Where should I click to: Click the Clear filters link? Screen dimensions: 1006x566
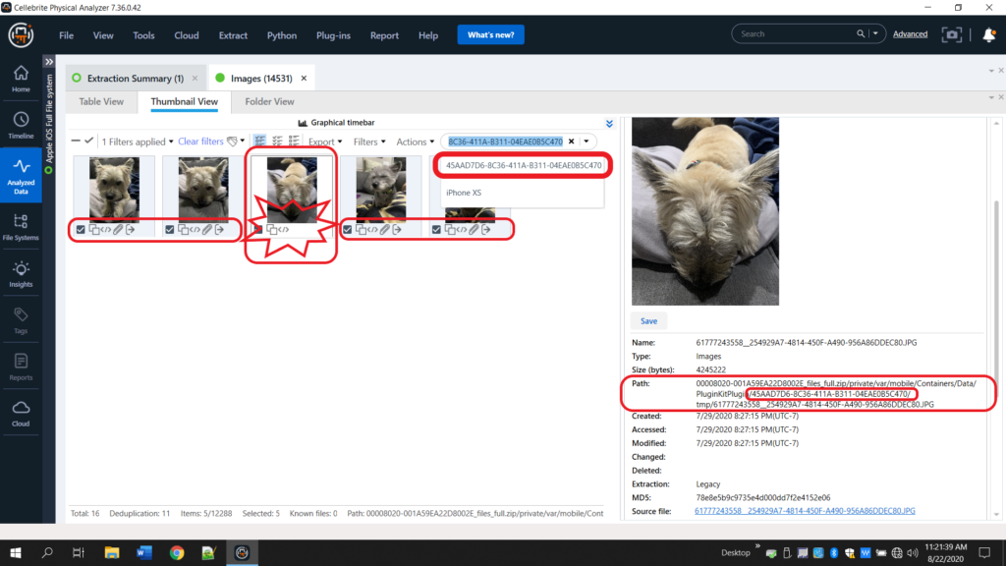pos(200,141)
